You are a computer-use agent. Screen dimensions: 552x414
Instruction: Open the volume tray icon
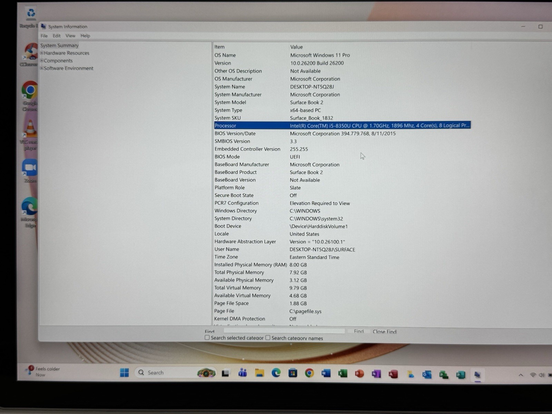(x=542, y=375)
